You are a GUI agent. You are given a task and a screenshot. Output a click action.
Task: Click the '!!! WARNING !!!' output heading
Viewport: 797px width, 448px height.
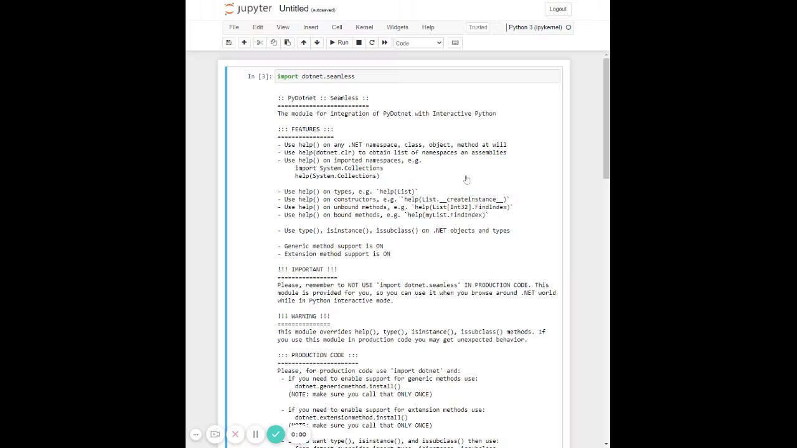coord(304,316)
